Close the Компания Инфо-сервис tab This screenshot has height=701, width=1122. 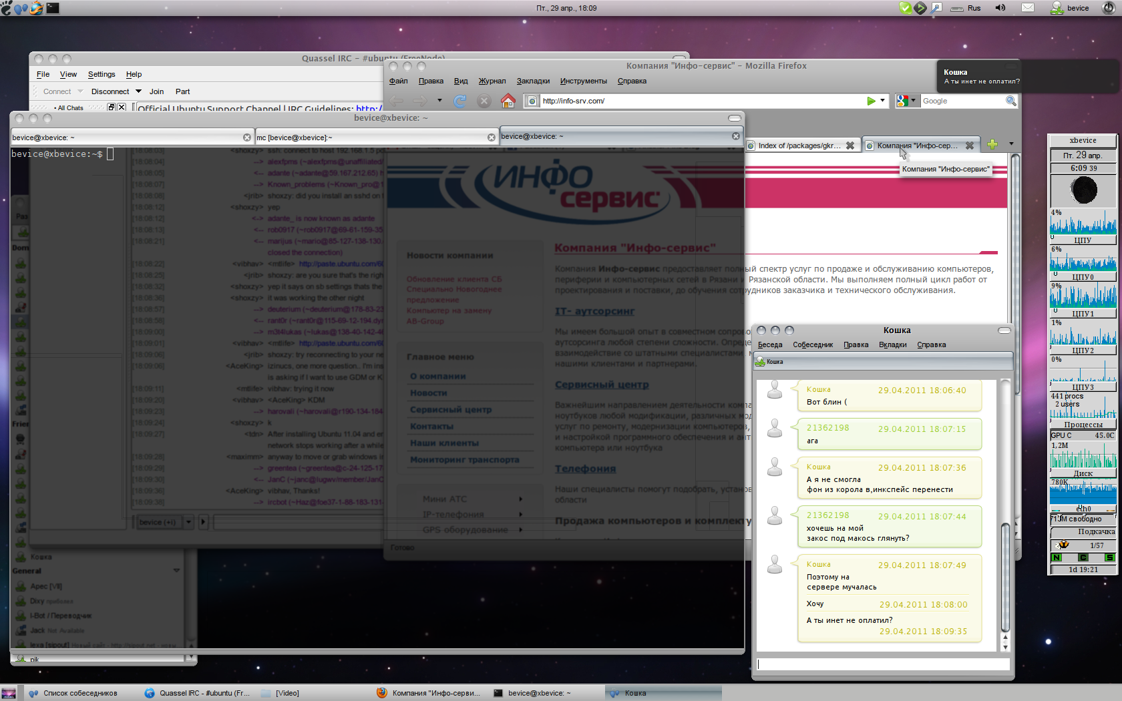pos(970,146)
